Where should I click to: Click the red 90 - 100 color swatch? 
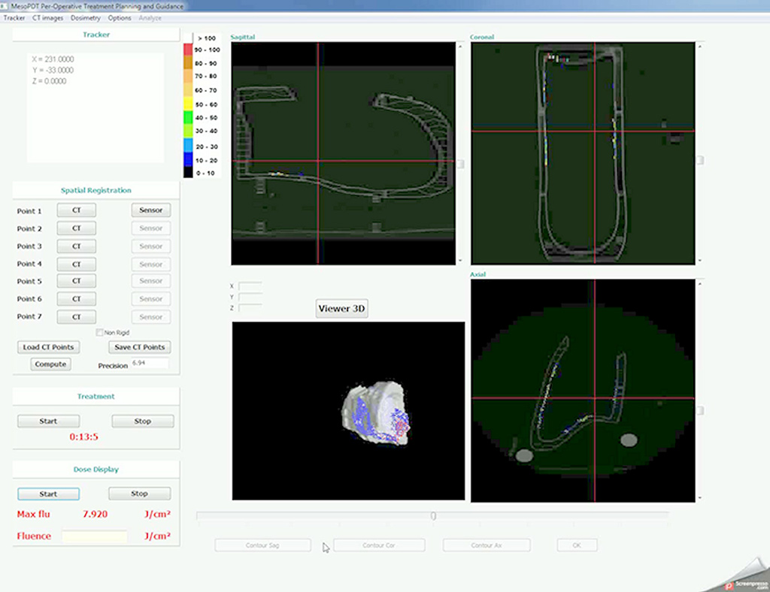[x=188, y=50]
